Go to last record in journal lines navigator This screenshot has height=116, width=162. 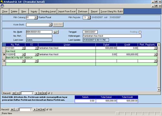[x=40, y=93]
